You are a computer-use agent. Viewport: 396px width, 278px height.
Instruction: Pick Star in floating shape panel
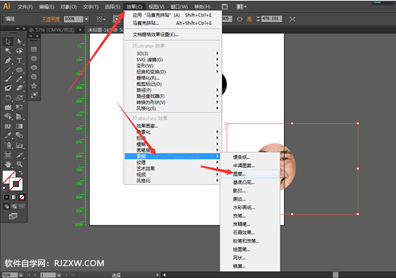pos(34,86)
